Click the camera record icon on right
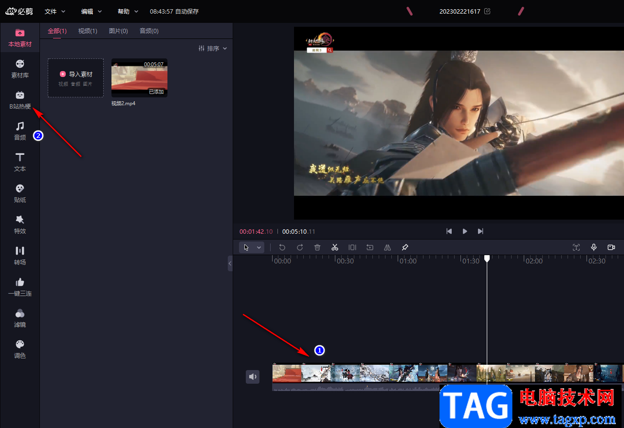This screenshot has height=428, width=624. [611, 247]
